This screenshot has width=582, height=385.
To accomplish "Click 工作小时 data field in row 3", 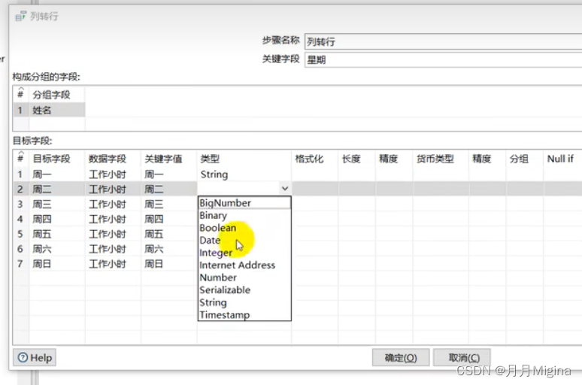I will (113, 204).
